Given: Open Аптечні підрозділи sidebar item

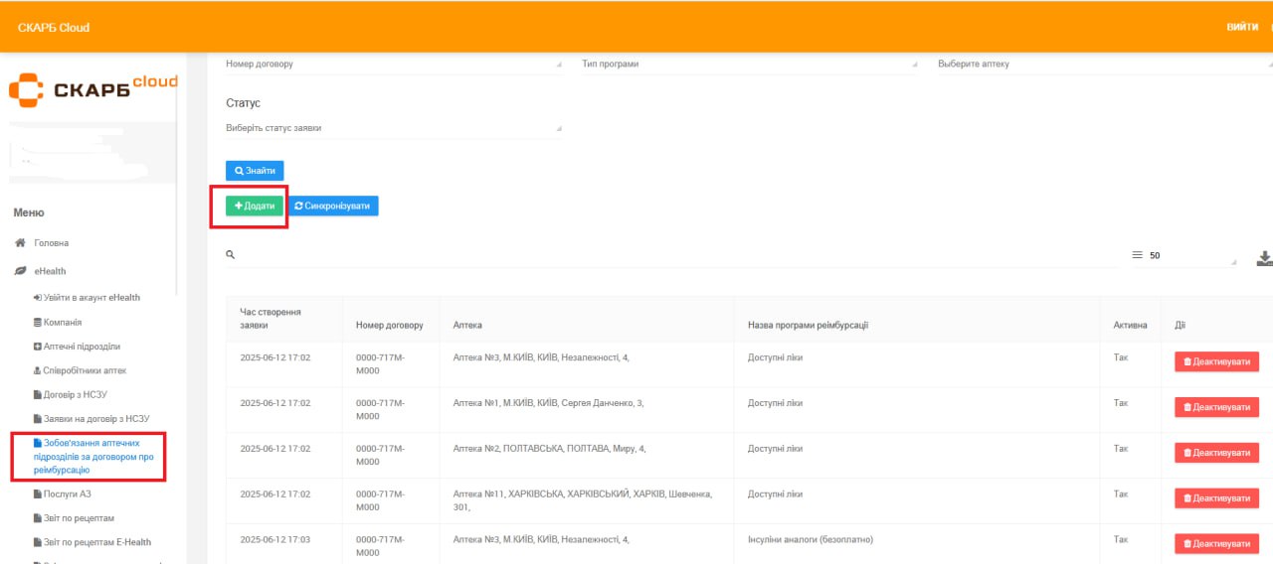Looking at the screenshot, I should click(x=81, y=347).
